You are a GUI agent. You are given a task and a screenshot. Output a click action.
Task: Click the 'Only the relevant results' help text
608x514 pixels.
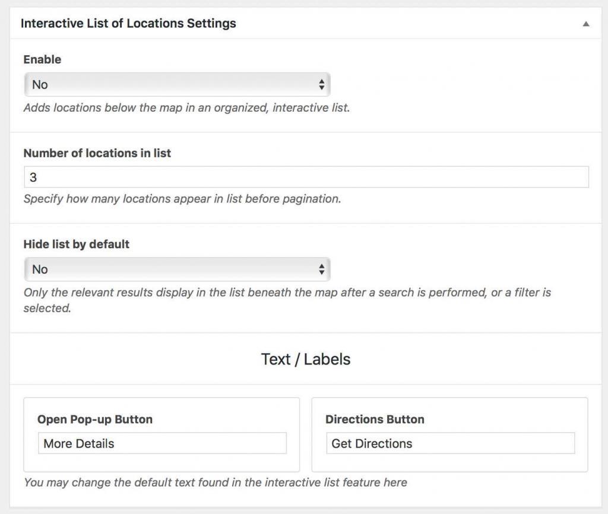tap(287, 293)
